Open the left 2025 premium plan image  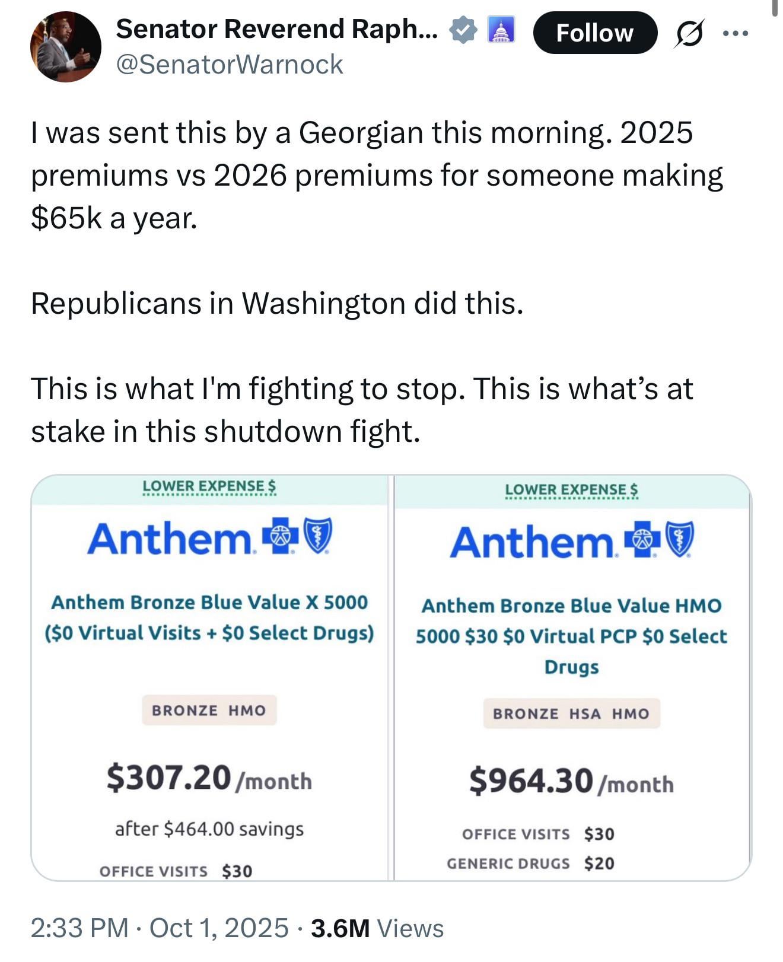pyautogui.click(x=209, y=676)
